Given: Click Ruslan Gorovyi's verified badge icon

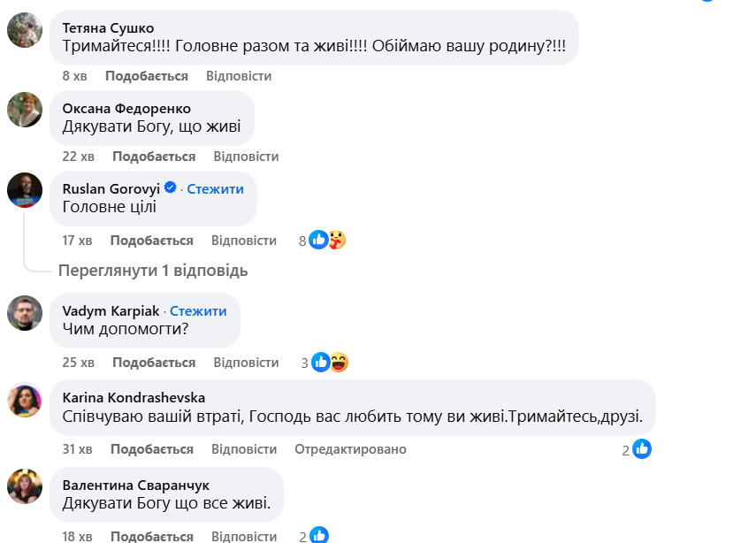Looking at the screenshot, I should pyautogui.click(x=171, y=188).
